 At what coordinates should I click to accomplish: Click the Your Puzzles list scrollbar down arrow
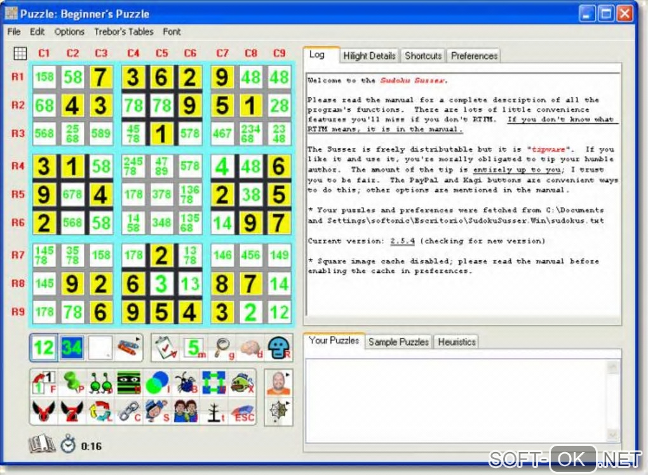tap(613, 434)
